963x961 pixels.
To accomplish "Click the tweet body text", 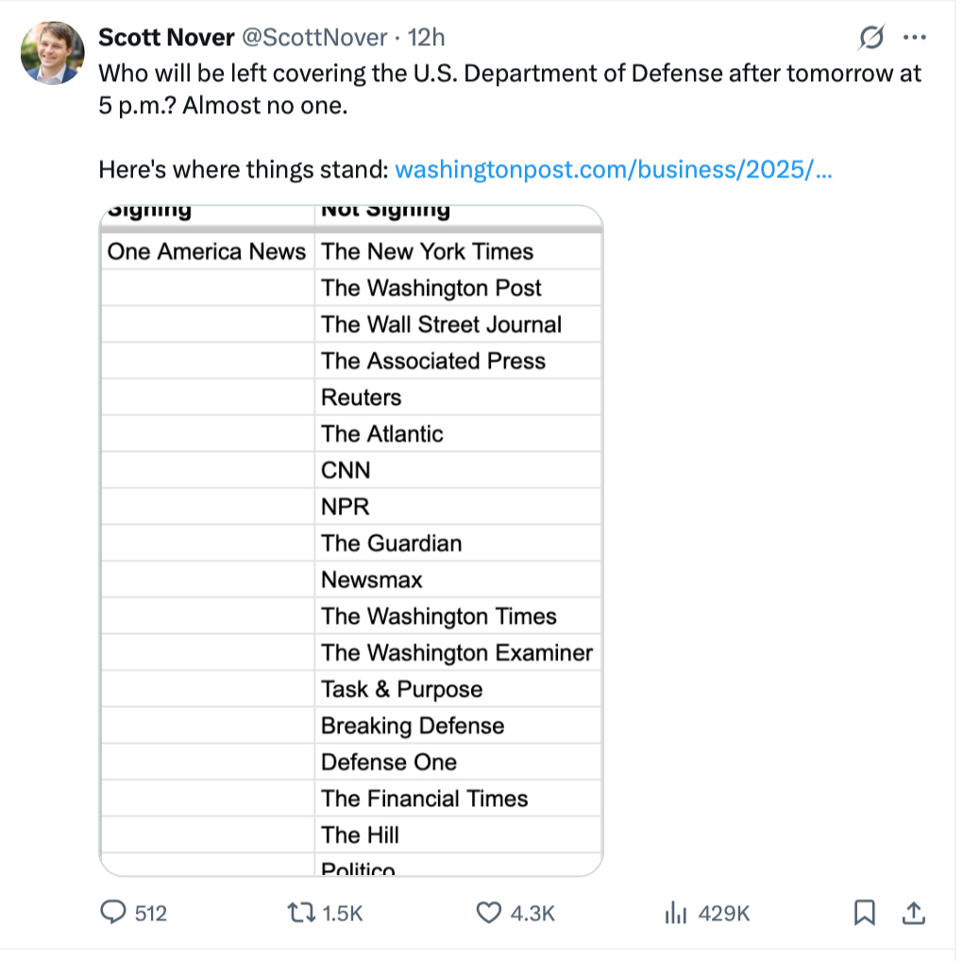I will point(510,89).
